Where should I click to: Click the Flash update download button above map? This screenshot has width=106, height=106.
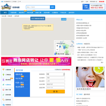(38, 19)
